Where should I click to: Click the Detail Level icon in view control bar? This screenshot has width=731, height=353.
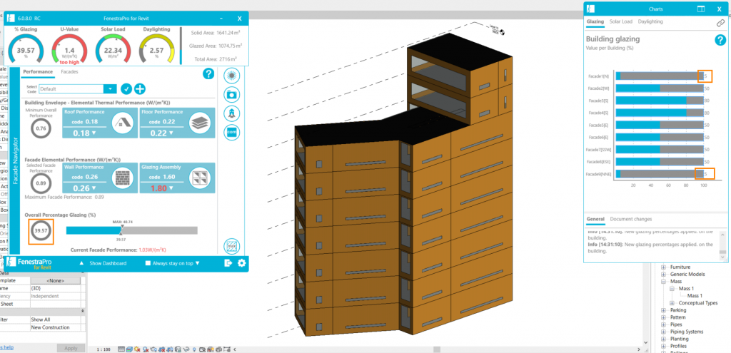click(x=121, y=349)
